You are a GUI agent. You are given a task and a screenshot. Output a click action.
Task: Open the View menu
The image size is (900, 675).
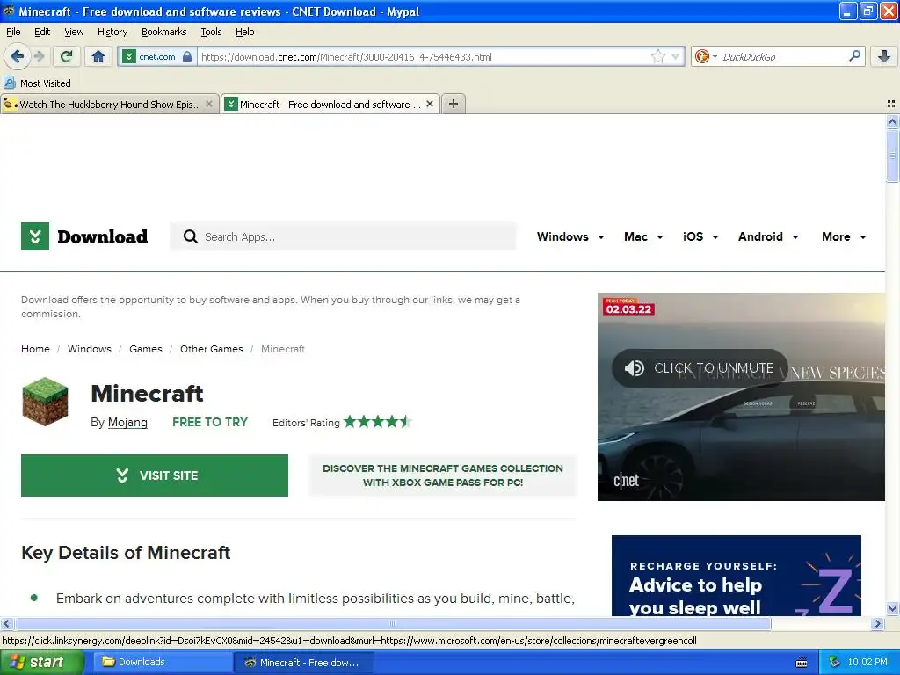pyautogui.click(x=74, y=32)
